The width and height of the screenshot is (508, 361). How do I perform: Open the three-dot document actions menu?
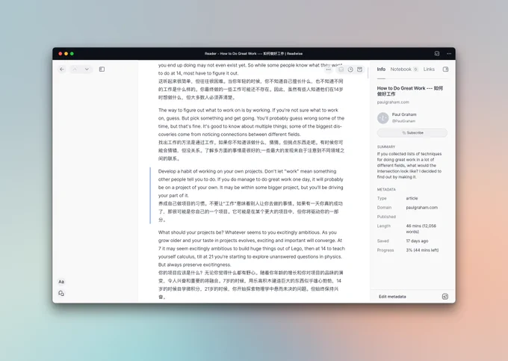click(329, 70)
